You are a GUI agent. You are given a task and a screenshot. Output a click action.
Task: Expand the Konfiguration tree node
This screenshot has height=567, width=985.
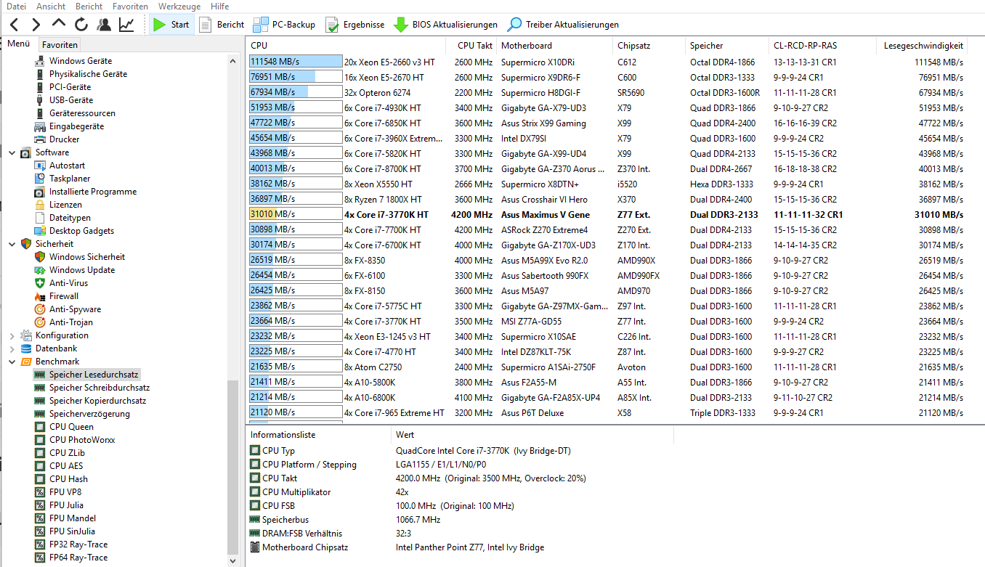pyautogui.click(x=12, y=335)
